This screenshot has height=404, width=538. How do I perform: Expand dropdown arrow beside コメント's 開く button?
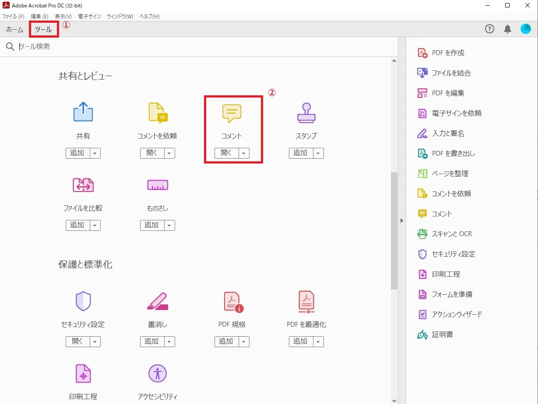[x=243, y=153]
